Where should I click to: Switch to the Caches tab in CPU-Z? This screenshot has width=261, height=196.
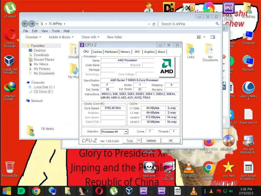pyautogui.click(x=97, y=52)
